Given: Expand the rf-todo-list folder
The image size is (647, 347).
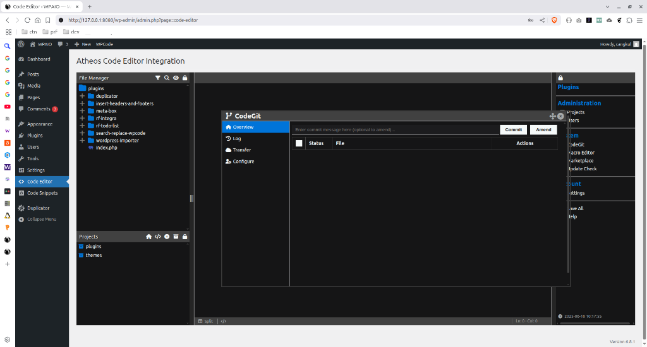Looking at the screenshot, I should (82, 126).
